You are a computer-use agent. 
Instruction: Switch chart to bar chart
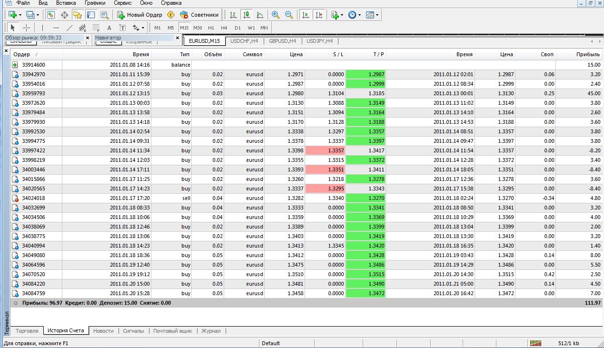pyautogui.click(x=232, y=15)
